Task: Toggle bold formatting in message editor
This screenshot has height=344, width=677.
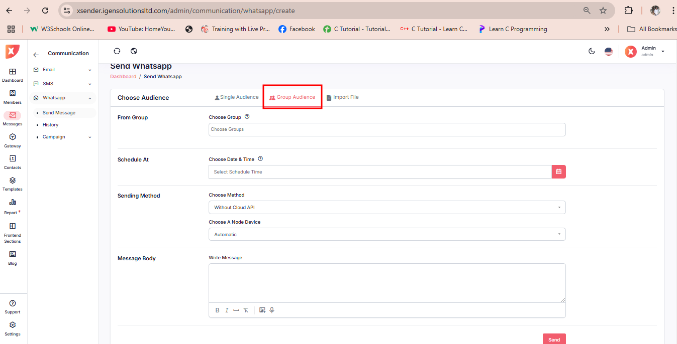Action: 218,310
